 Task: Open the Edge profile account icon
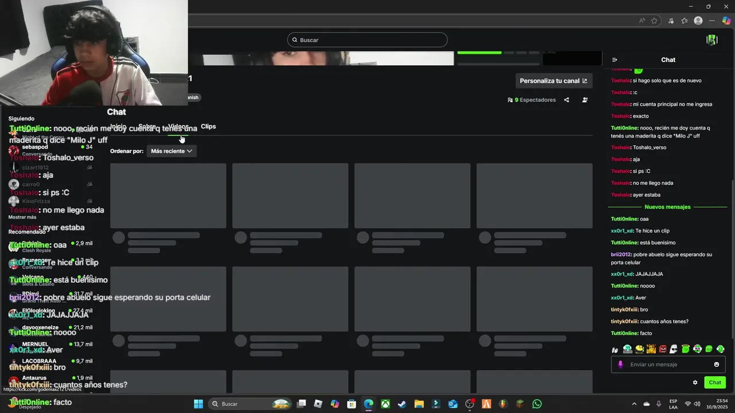[x=698, y=21]
